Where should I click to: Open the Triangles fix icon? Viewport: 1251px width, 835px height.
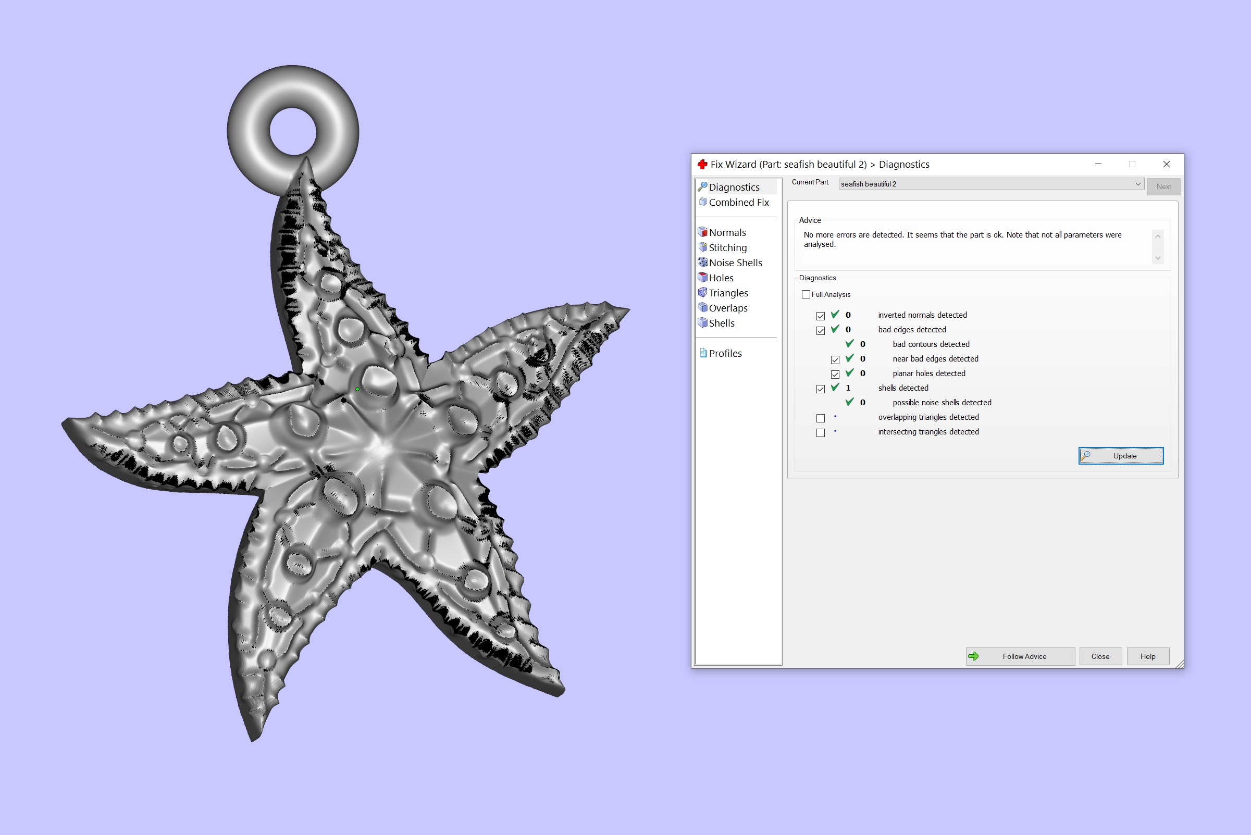pos(702,292)
